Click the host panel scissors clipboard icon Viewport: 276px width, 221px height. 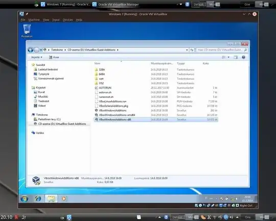pyautogui.click(x=209, y=217)
